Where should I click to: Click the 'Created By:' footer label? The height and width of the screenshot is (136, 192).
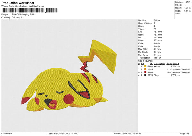[7, 133]
